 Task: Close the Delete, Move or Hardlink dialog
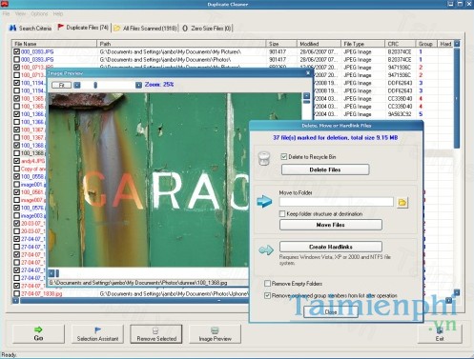coord(331,312)
